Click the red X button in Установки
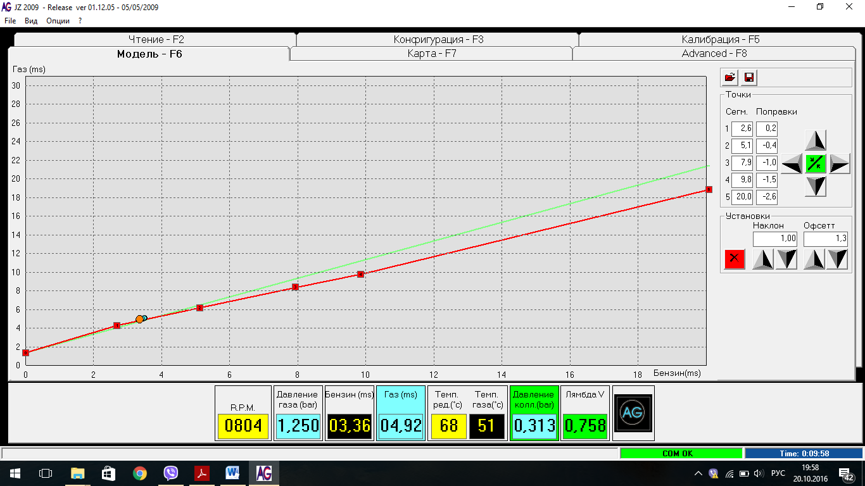 click(x=735, y=258)
